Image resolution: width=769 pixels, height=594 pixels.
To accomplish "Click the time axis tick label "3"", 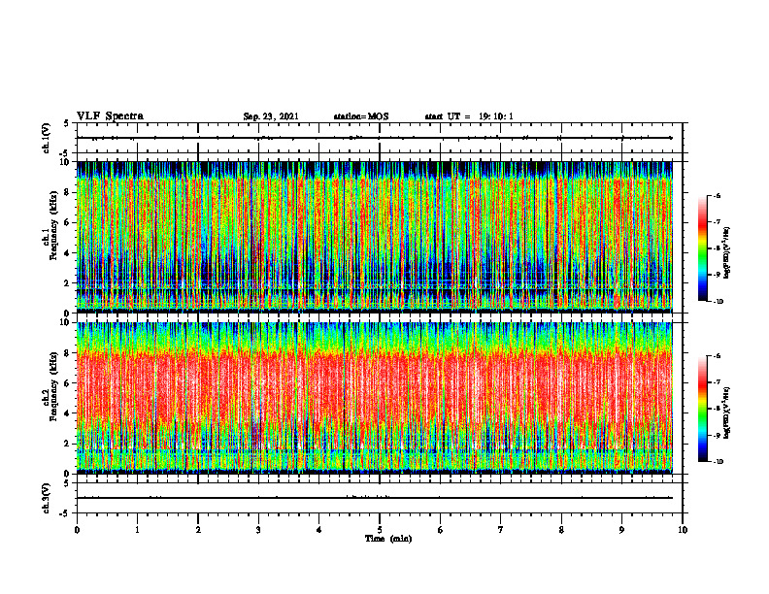I will [x=258, y=530].
